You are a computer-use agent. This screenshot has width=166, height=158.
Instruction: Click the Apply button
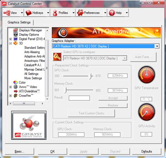[x=84, y=151]
